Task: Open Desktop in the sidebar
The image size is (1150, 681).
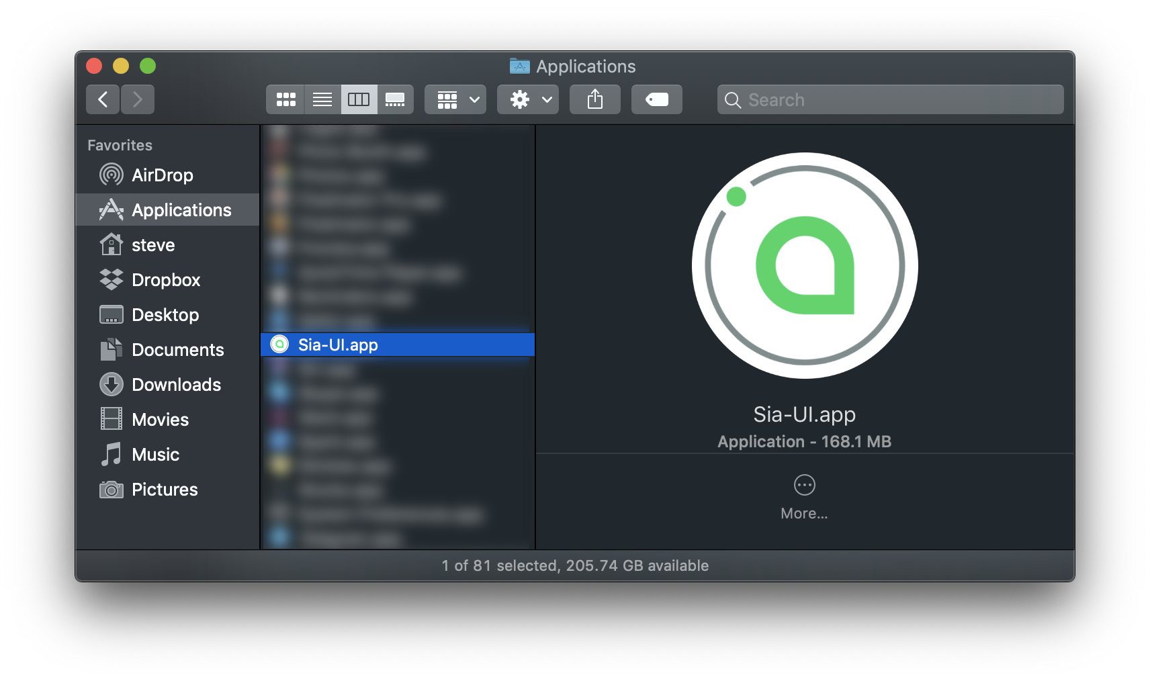Action: [167, 315]
